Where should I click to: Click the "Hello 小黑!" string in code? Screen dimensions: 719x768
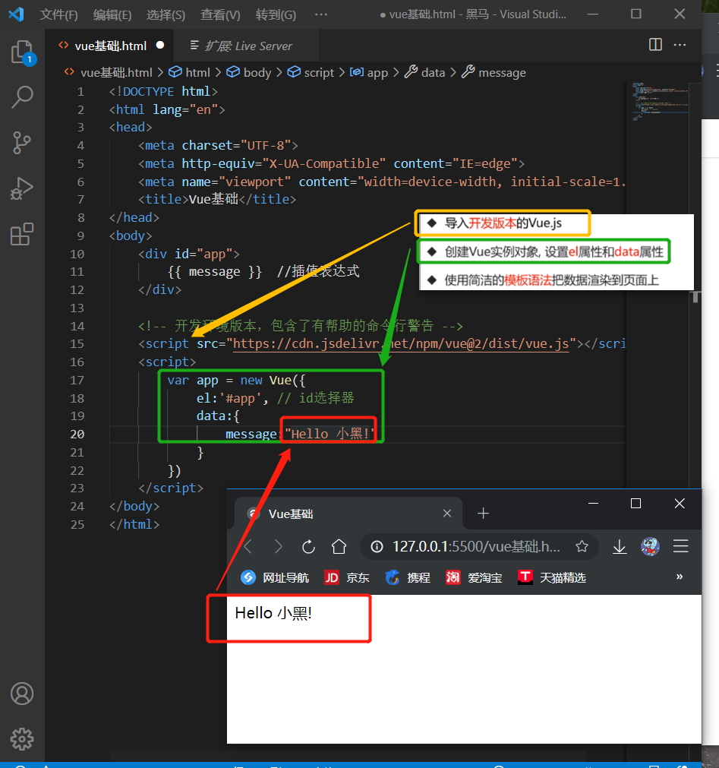(x=329, y=434)
